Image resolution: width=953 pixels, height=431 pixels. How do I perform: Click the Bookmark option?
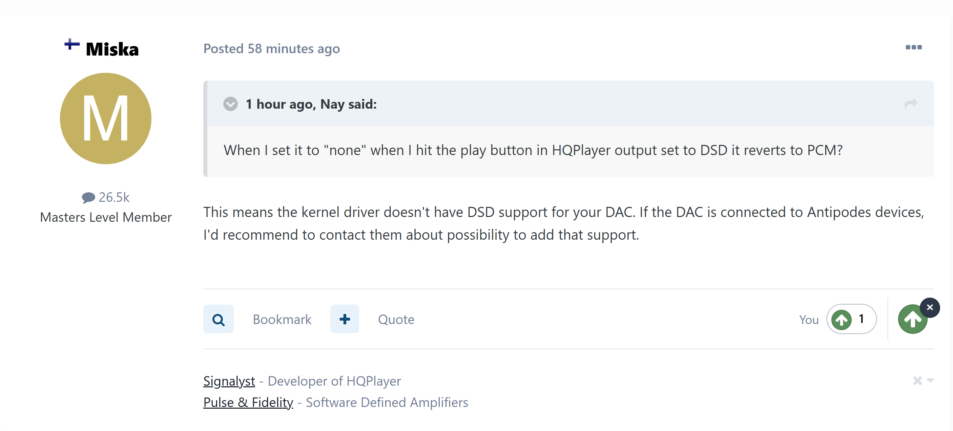click(282, 319)
